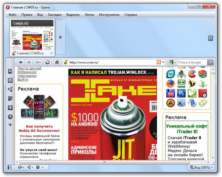Click the Forward navigation arrow
The image size is (222, 177).
(x=29, y=62)
